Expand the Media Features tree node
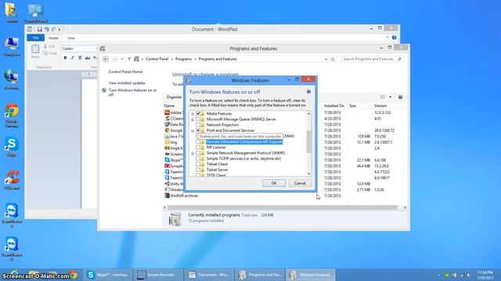The height and width of the screenshot is (281, 501). (193, 114)
